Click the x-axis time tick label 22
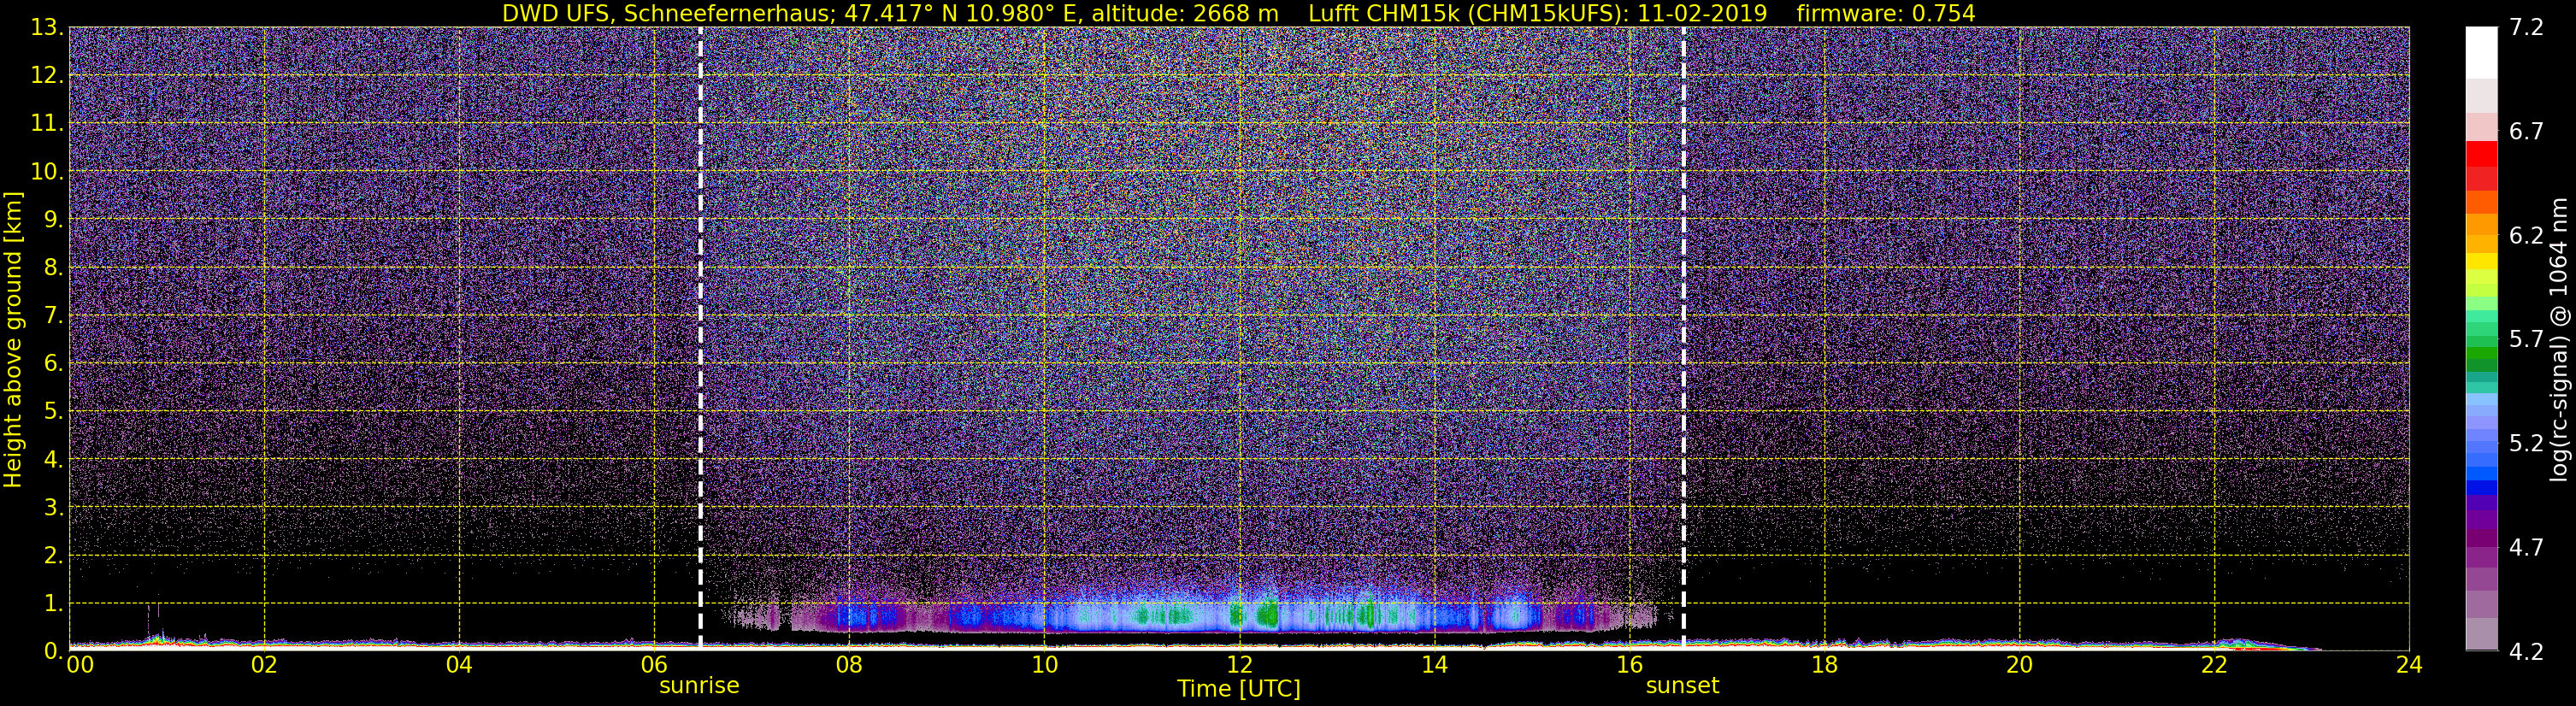Image resolution: width=2576 pixels, height=706 pixels. [x=2214, y=667]
